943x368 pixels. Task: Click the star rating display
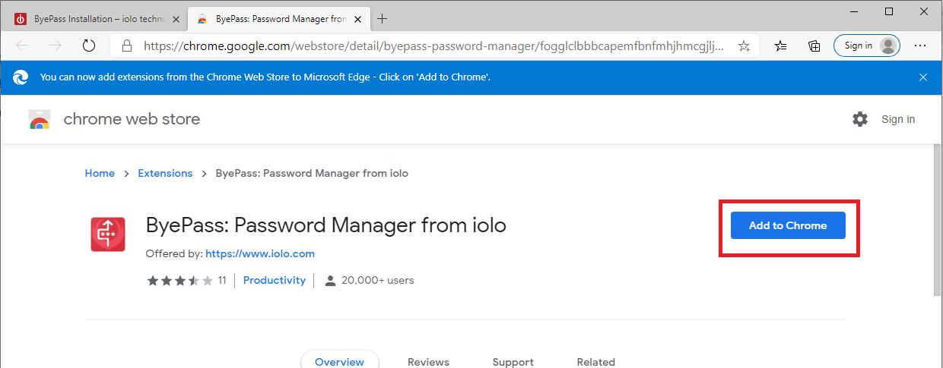181,280
